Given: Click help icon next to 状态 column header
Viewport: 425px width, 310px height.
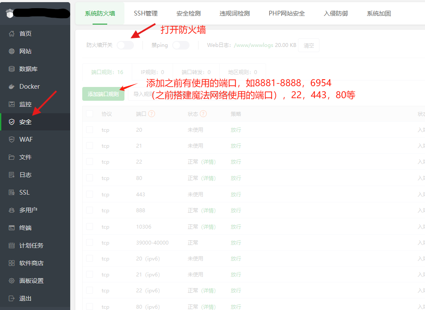Looking at the screenshot, I should (203, 114).
